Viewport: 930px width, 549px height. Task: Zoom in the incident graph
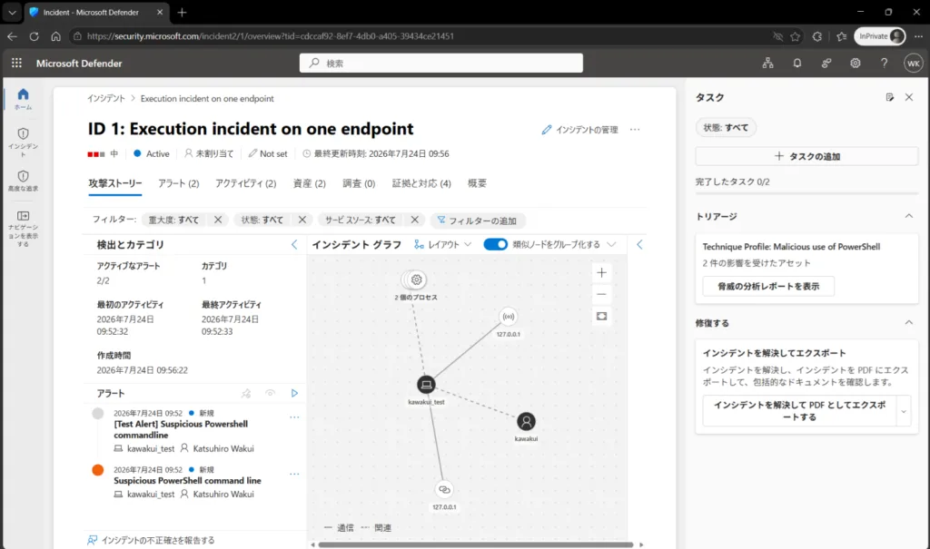click(601, 273)
